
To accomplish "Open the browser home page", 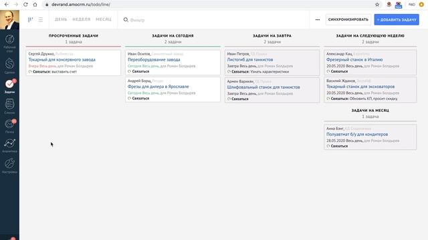I will pyautogui.click(x=35, y=5).
